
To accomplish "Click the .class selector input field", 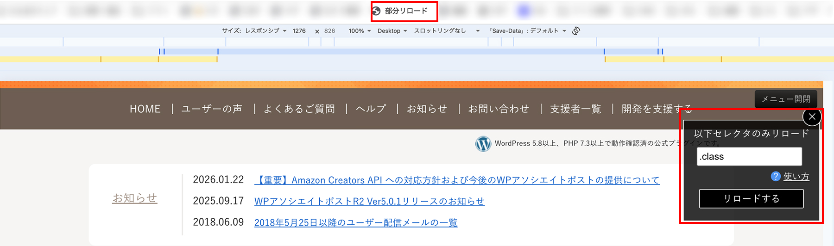I will (x=749, y=156).
